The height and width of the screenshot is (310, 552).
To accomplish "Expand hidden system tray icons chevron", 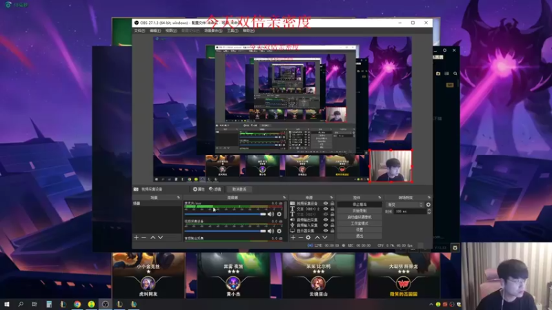I will tap(431, 304).
